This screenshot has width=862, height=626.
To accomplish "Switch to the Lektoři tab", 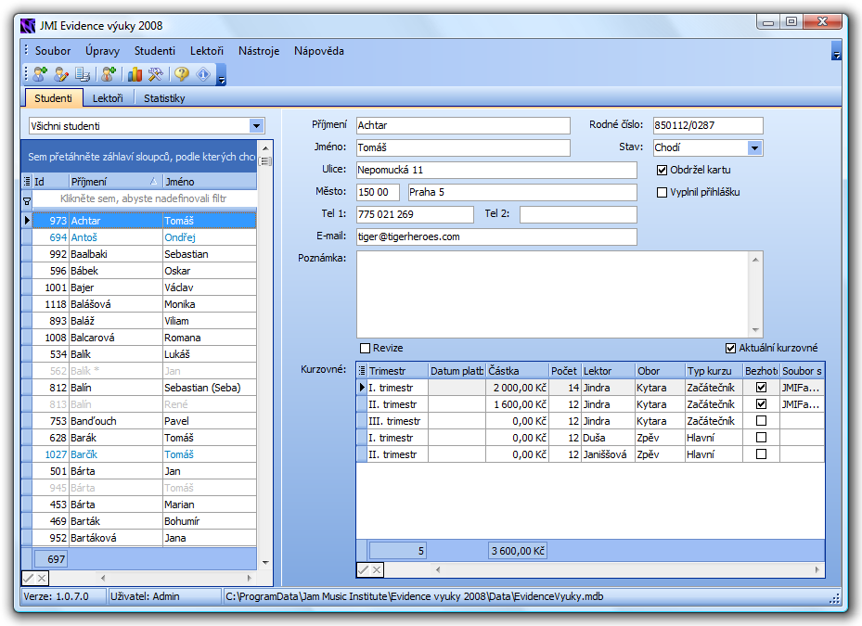I will 108,98.
